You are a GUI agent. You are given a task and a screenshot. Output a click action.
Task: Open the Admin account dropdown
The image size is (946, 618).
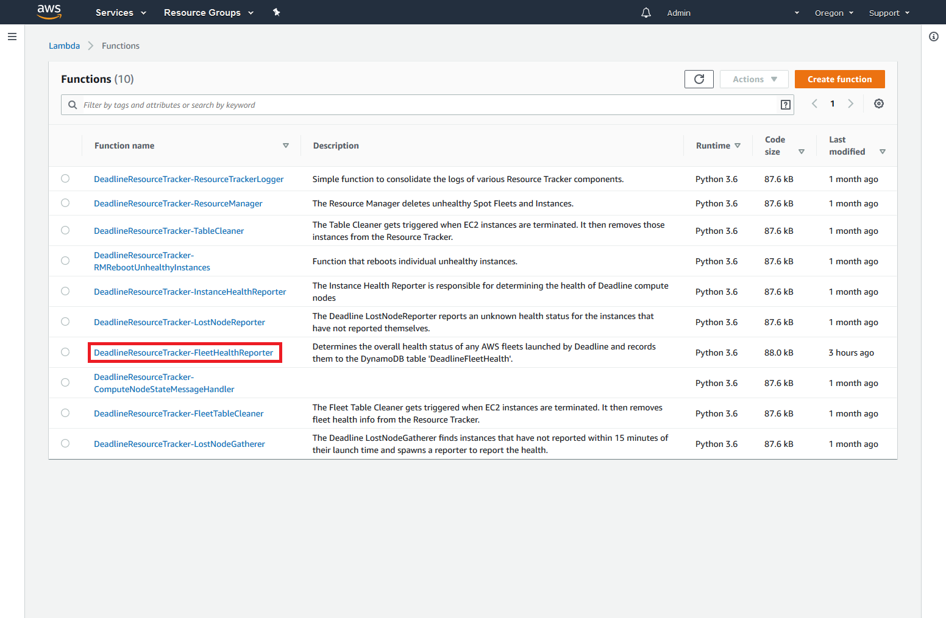[733, 13]
